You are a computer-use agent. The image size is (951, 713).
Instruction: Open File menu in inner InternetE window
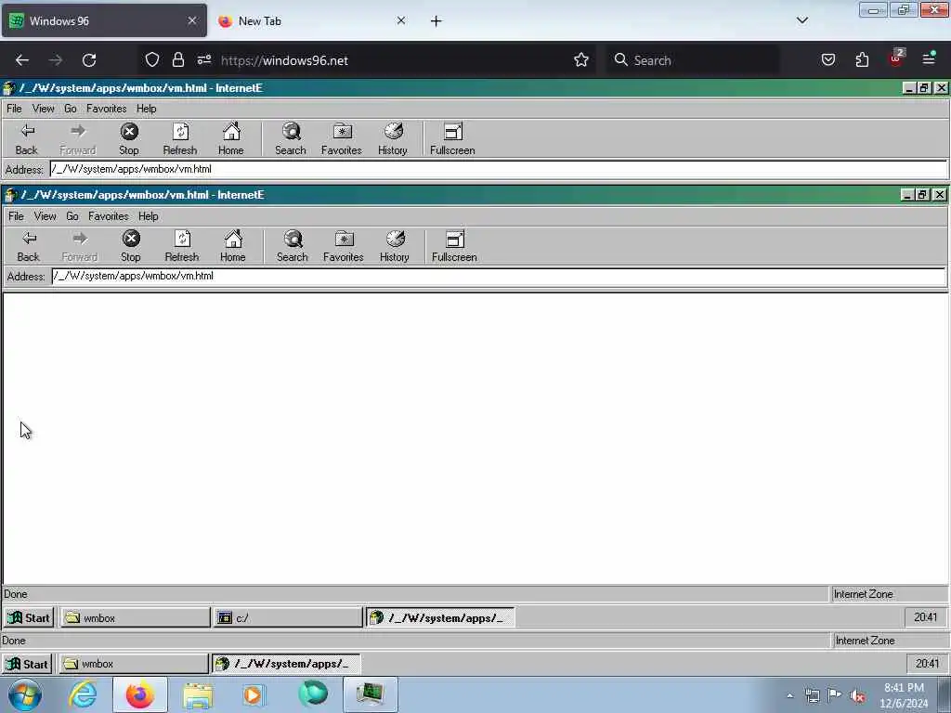pyautogui.click(x=16, y=216)
